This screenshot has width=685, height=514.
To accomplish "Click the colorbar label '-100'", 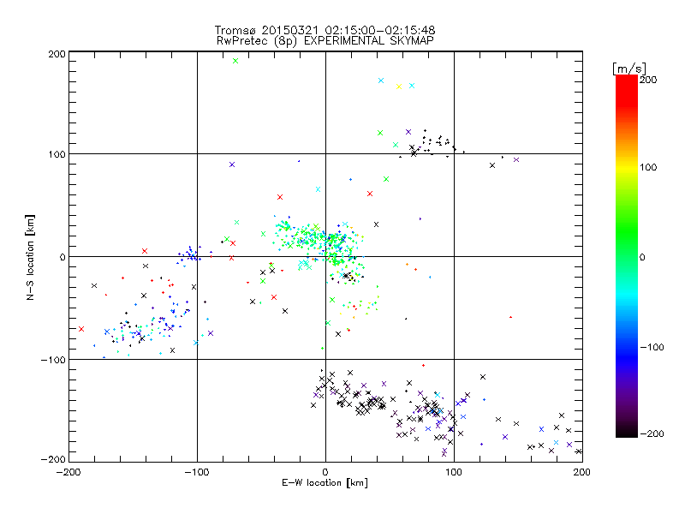I will 652,347.
